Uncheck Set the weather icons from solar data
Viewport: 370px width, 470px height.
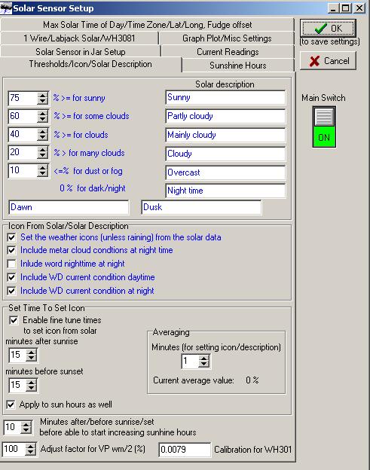tap(12, 237)
